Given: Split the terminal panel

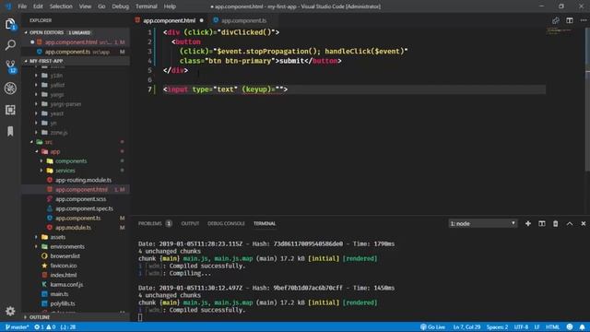Looking at the screenshot, I should coord(542,223).
